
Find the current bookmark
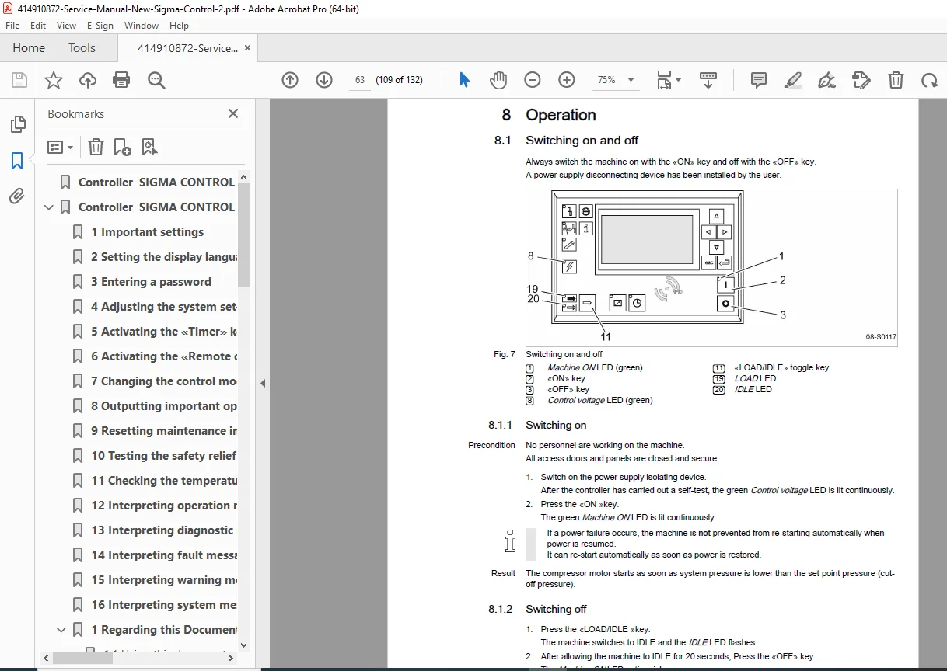(149, 147)
